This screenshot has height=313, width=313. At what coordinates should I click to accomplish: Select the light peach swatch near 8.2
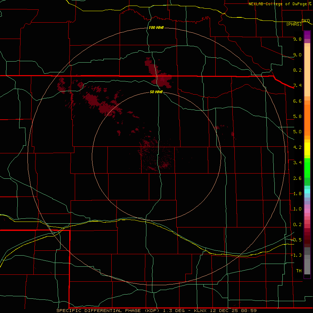point(307,71)
